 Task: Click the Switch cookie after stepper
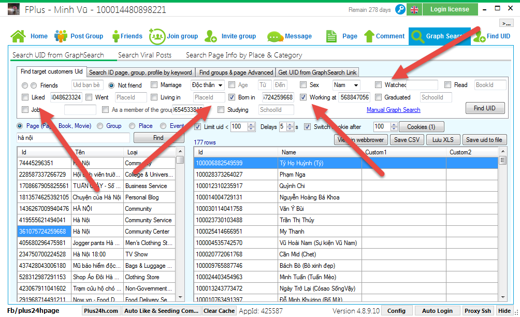click(x=394, y=127)
